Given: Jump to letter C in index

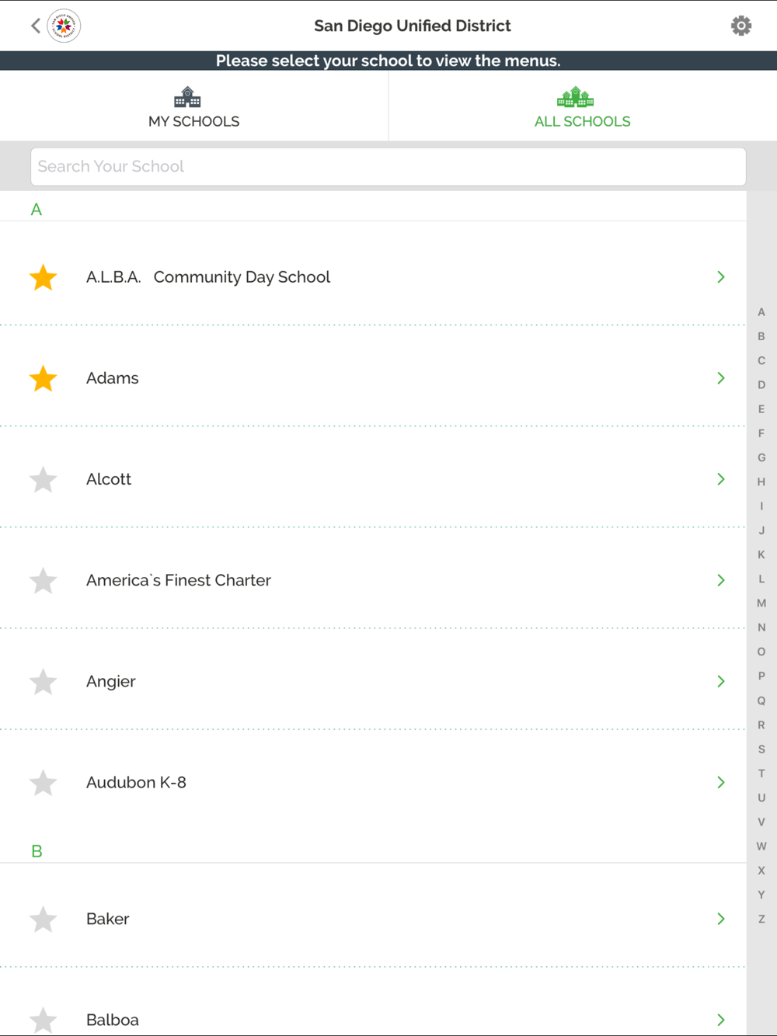Looking at the screenshot, I should point(761,360).
